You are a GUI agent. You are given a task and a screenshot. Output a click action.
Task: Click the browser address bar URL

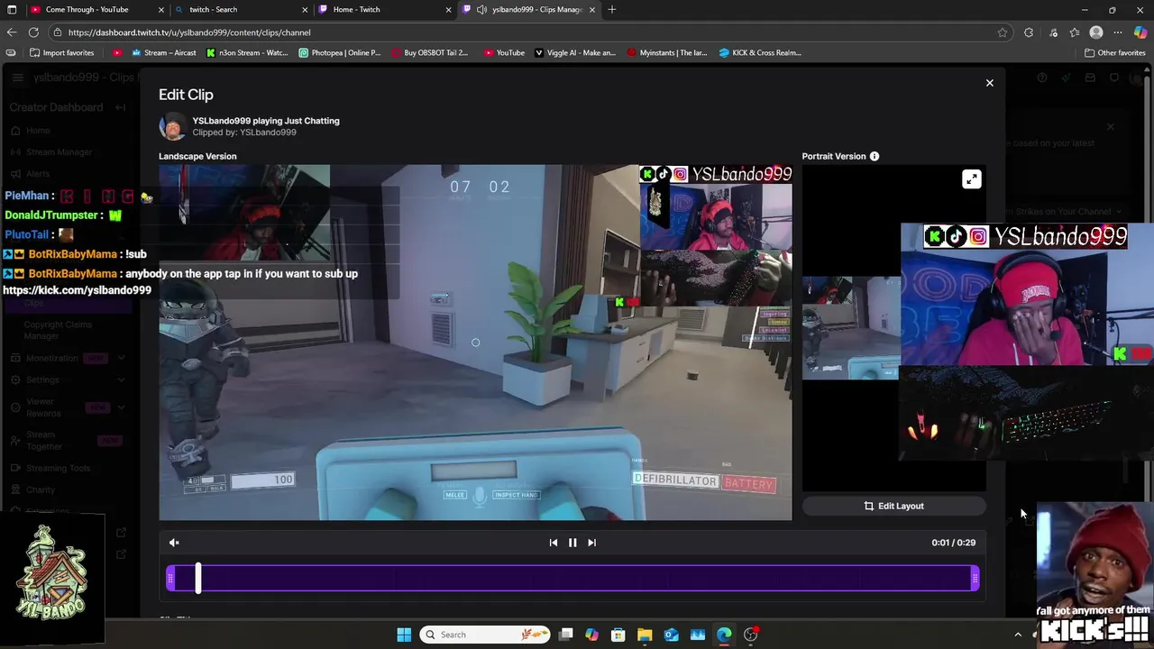click(x=188, y=32)
